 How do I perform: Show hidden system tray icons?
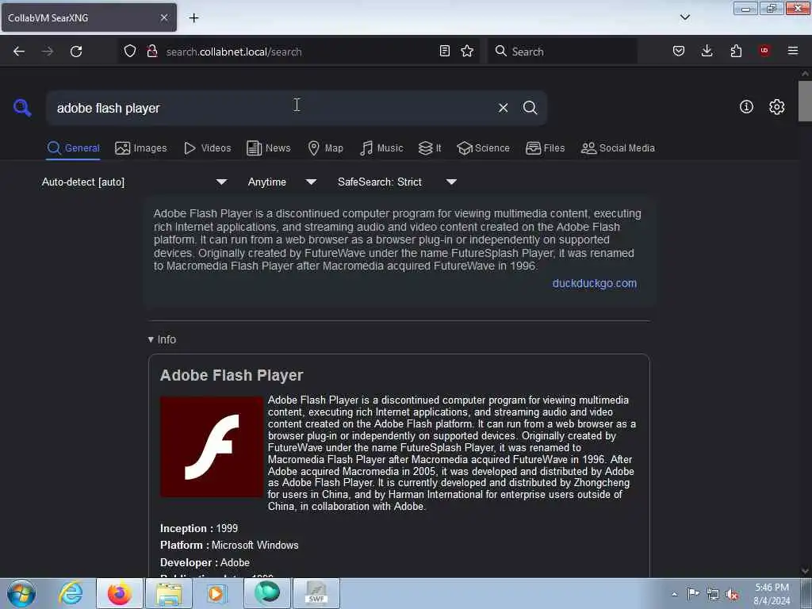click(674, 595)
